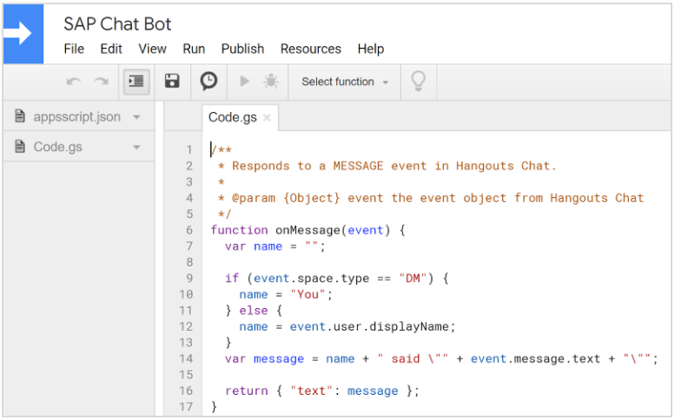The width and height of the screenshot is (675, 420).
Task: Click the redo arrow icon
Action: point(102,82)
